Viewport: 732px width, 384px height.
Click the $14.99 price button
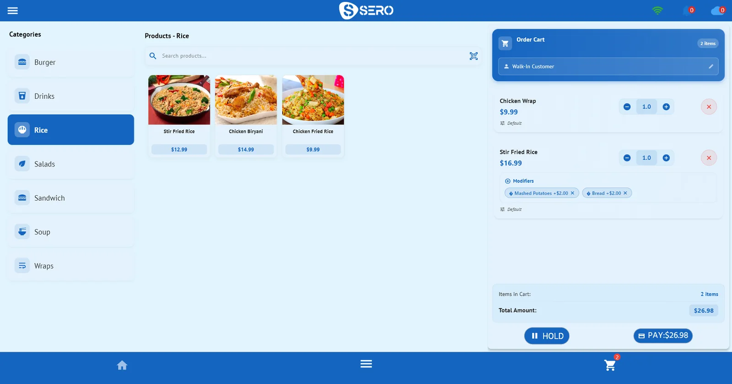pos(246,149)
